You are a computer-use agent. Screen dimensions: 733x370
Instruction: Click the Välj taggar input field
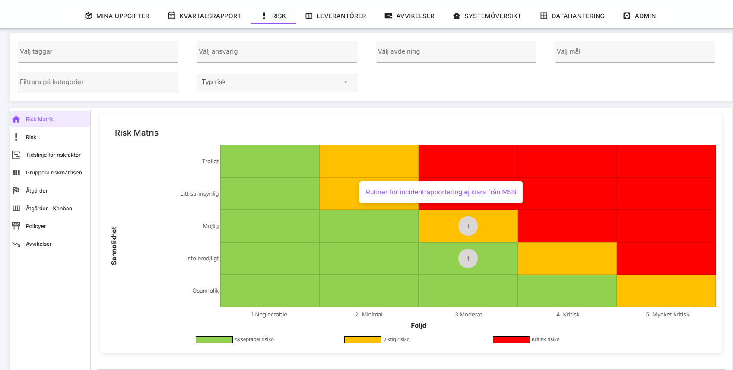98,51
